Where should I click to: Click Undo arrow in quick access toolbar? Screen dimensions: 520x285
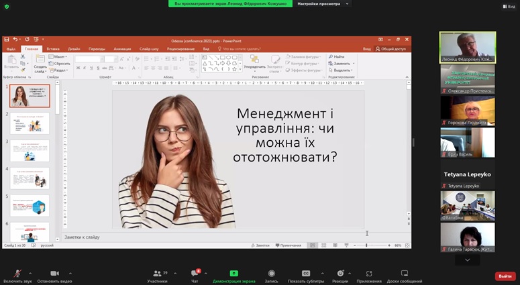click(x=15, y=40)
